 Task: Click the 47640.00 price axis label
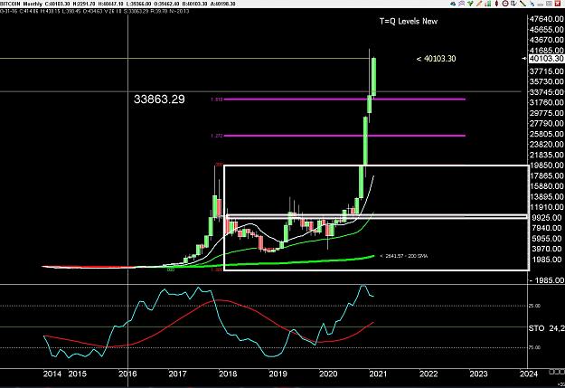pos(546,19)
